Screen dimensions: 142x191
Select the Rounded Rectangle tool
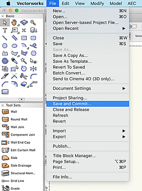[33, 38]
